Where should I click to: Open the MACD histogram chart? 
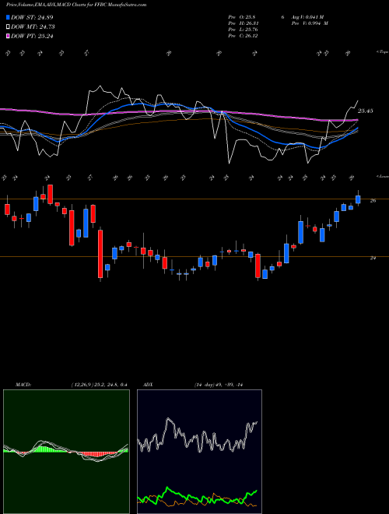66,452
